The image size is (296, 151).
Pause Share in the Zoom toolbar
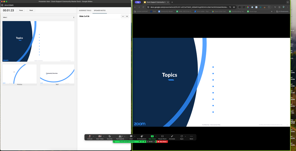point(162,136)
